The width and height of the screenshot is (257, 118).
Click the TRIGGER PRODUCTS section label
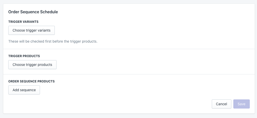coord(24,56)
